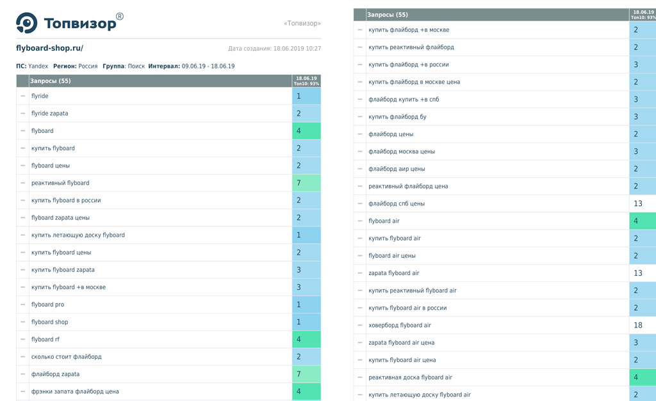Viewport: 656px width, 401px height.
Task: Click the Запросы (55) header in the left table
Action: pyautogui.click(x=50, y=81)
